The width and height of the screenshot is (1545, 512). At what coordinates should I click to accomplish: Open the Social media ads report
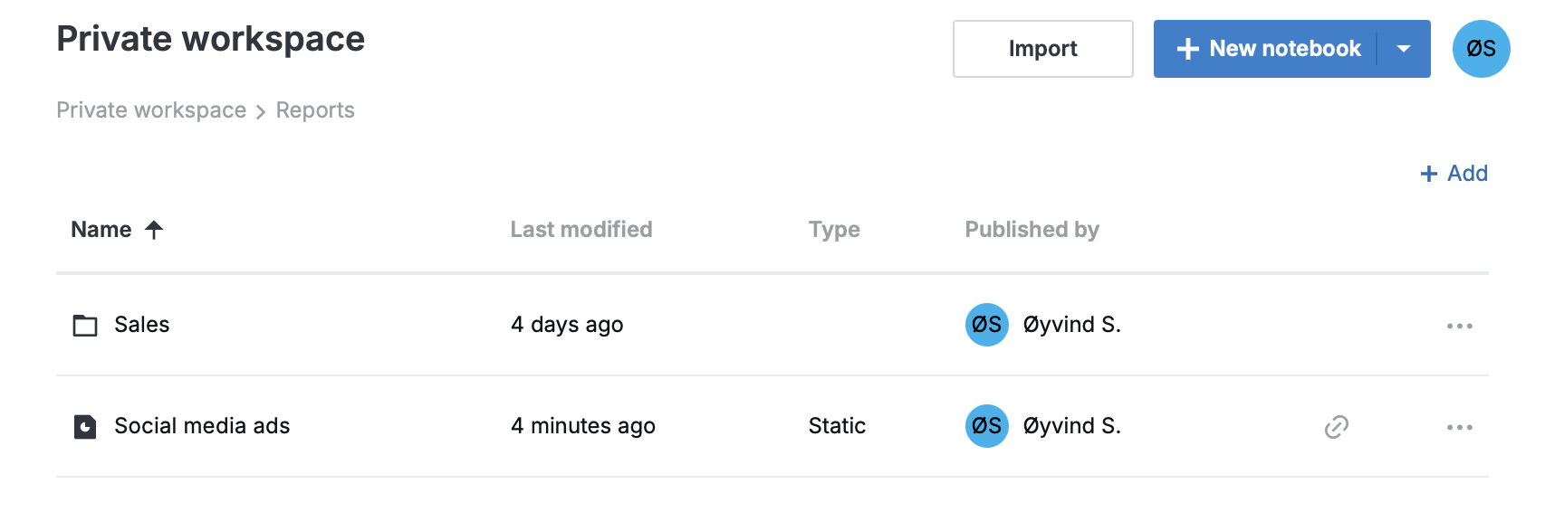(x=202, y=426)
